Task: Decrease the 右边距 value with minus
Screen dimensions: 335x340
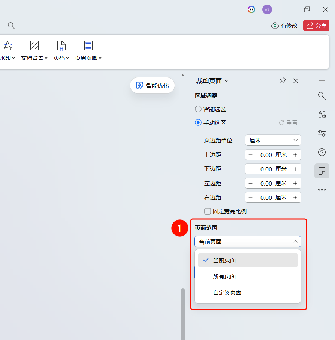Action: tap(250, 198)
